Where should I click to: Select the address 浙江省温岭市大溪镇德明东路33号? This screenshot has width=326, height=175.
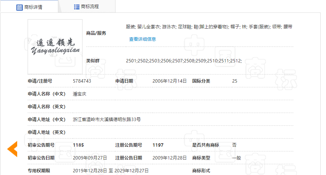(x=107, y=119)
